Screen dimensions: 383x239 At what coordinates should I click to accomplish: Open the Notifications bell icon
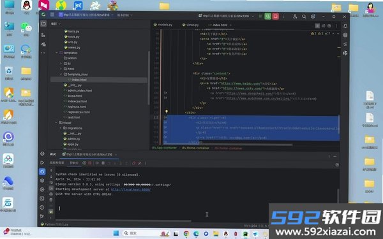[x=345, y=26]
